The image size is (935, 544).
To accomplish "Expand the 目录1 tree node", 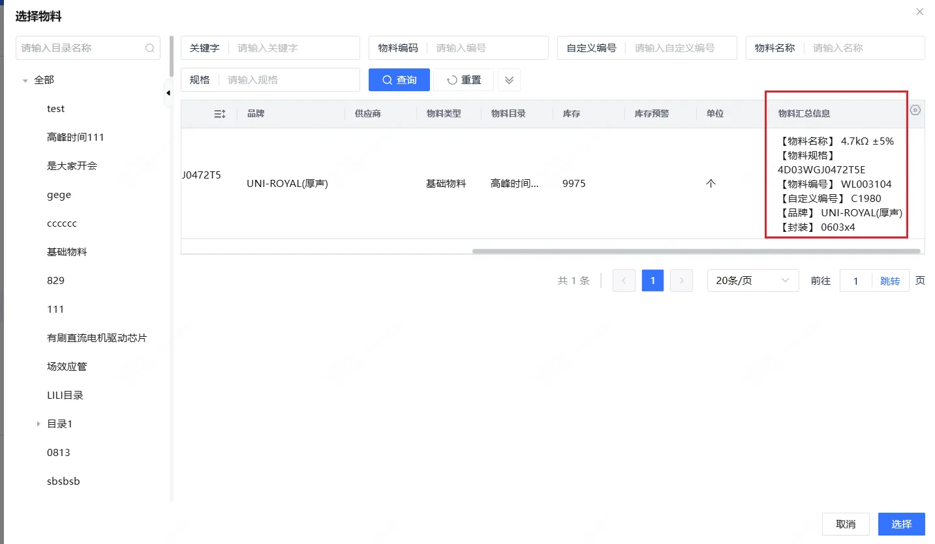I will pos(38,424).
